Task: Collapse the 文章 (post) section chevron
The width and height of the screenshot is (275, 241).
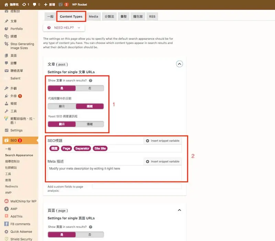Action: point(179,64)
